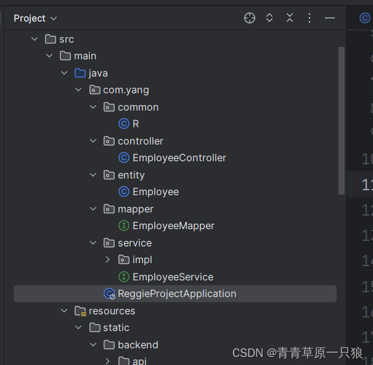
Task: Select the controller package label
Action: tap(141, 141)
